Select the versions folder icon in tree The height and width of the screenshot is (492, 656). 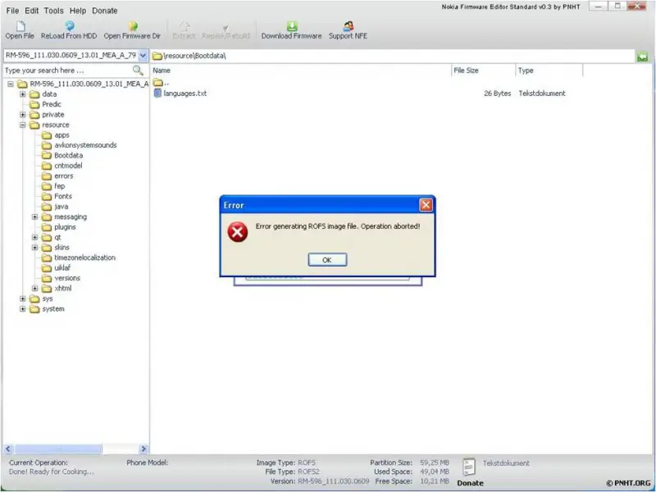[x=47, y=278]
